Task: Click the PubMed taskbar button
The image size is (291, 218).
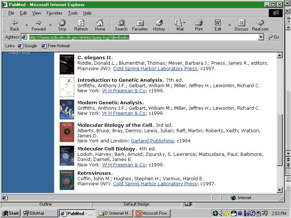Action: [77, 213]
